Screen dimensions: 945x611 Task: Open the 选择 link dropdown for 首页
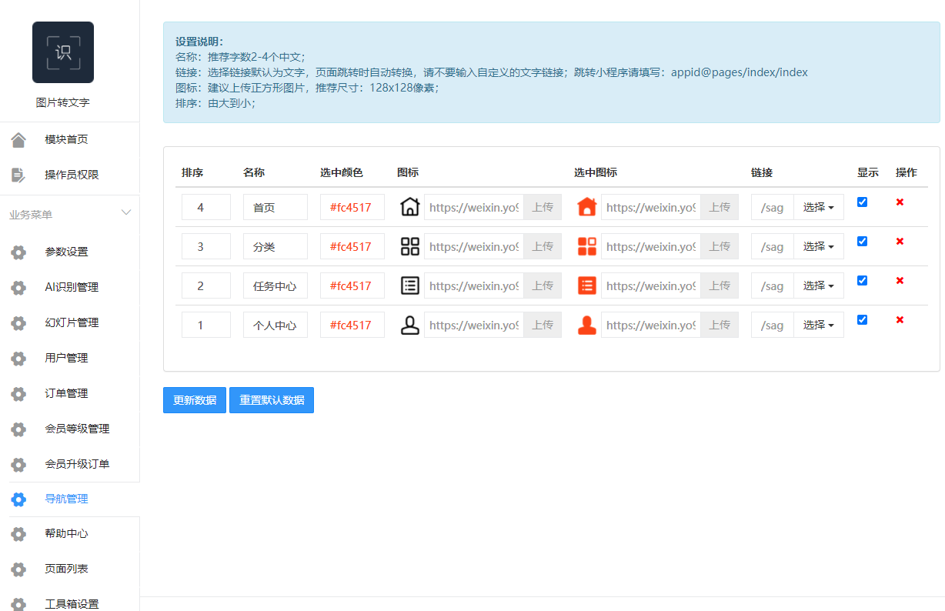tap(819, 207)
